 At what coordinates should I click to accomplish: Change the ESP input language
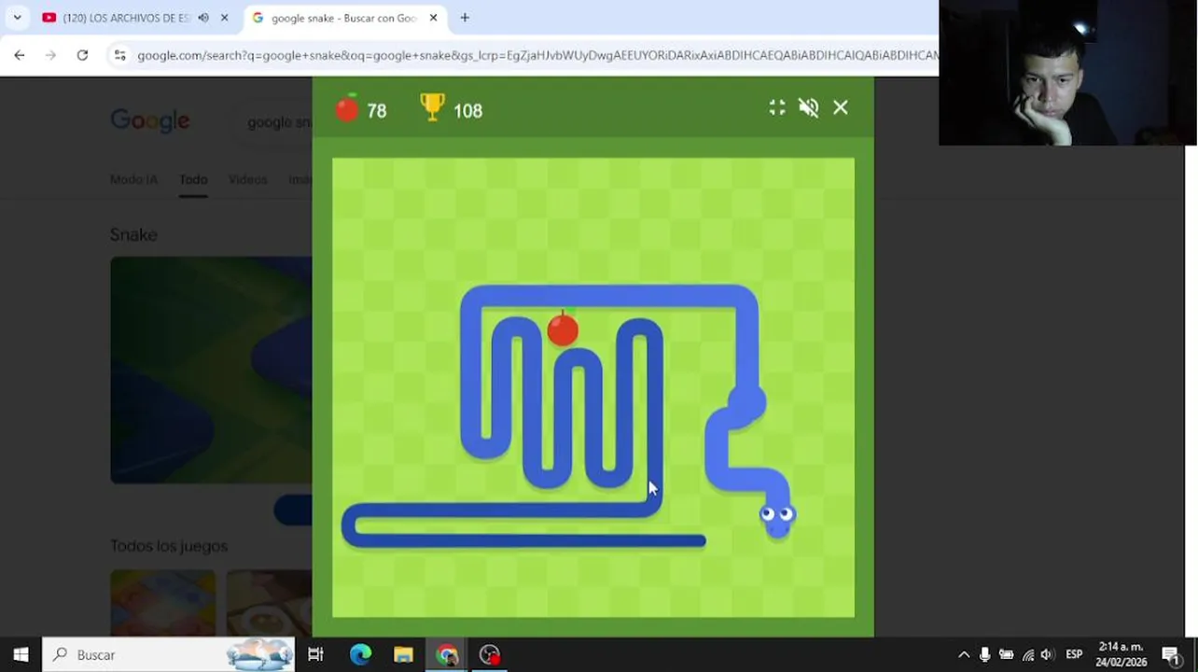1074,654
